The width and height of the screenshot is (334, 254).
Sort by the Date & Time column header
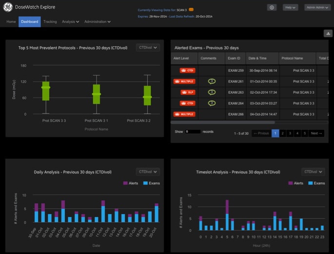tap(262, 58)
